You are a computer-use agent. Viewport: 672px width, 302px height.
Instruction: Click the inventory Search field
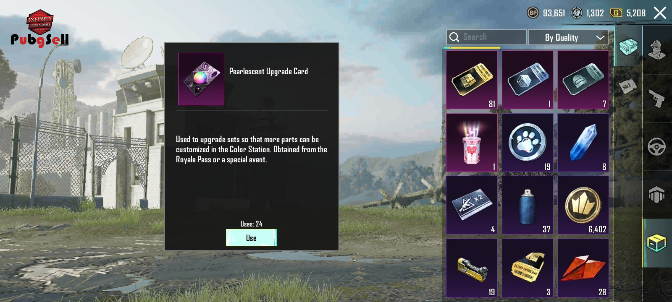click(486, 37)
